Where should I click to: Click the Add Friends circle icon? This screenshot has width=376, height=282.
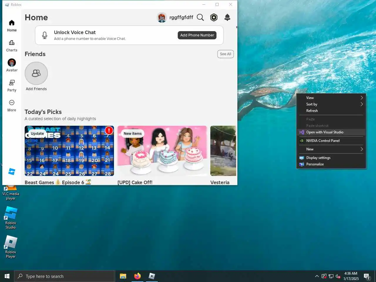pos(36,73)
